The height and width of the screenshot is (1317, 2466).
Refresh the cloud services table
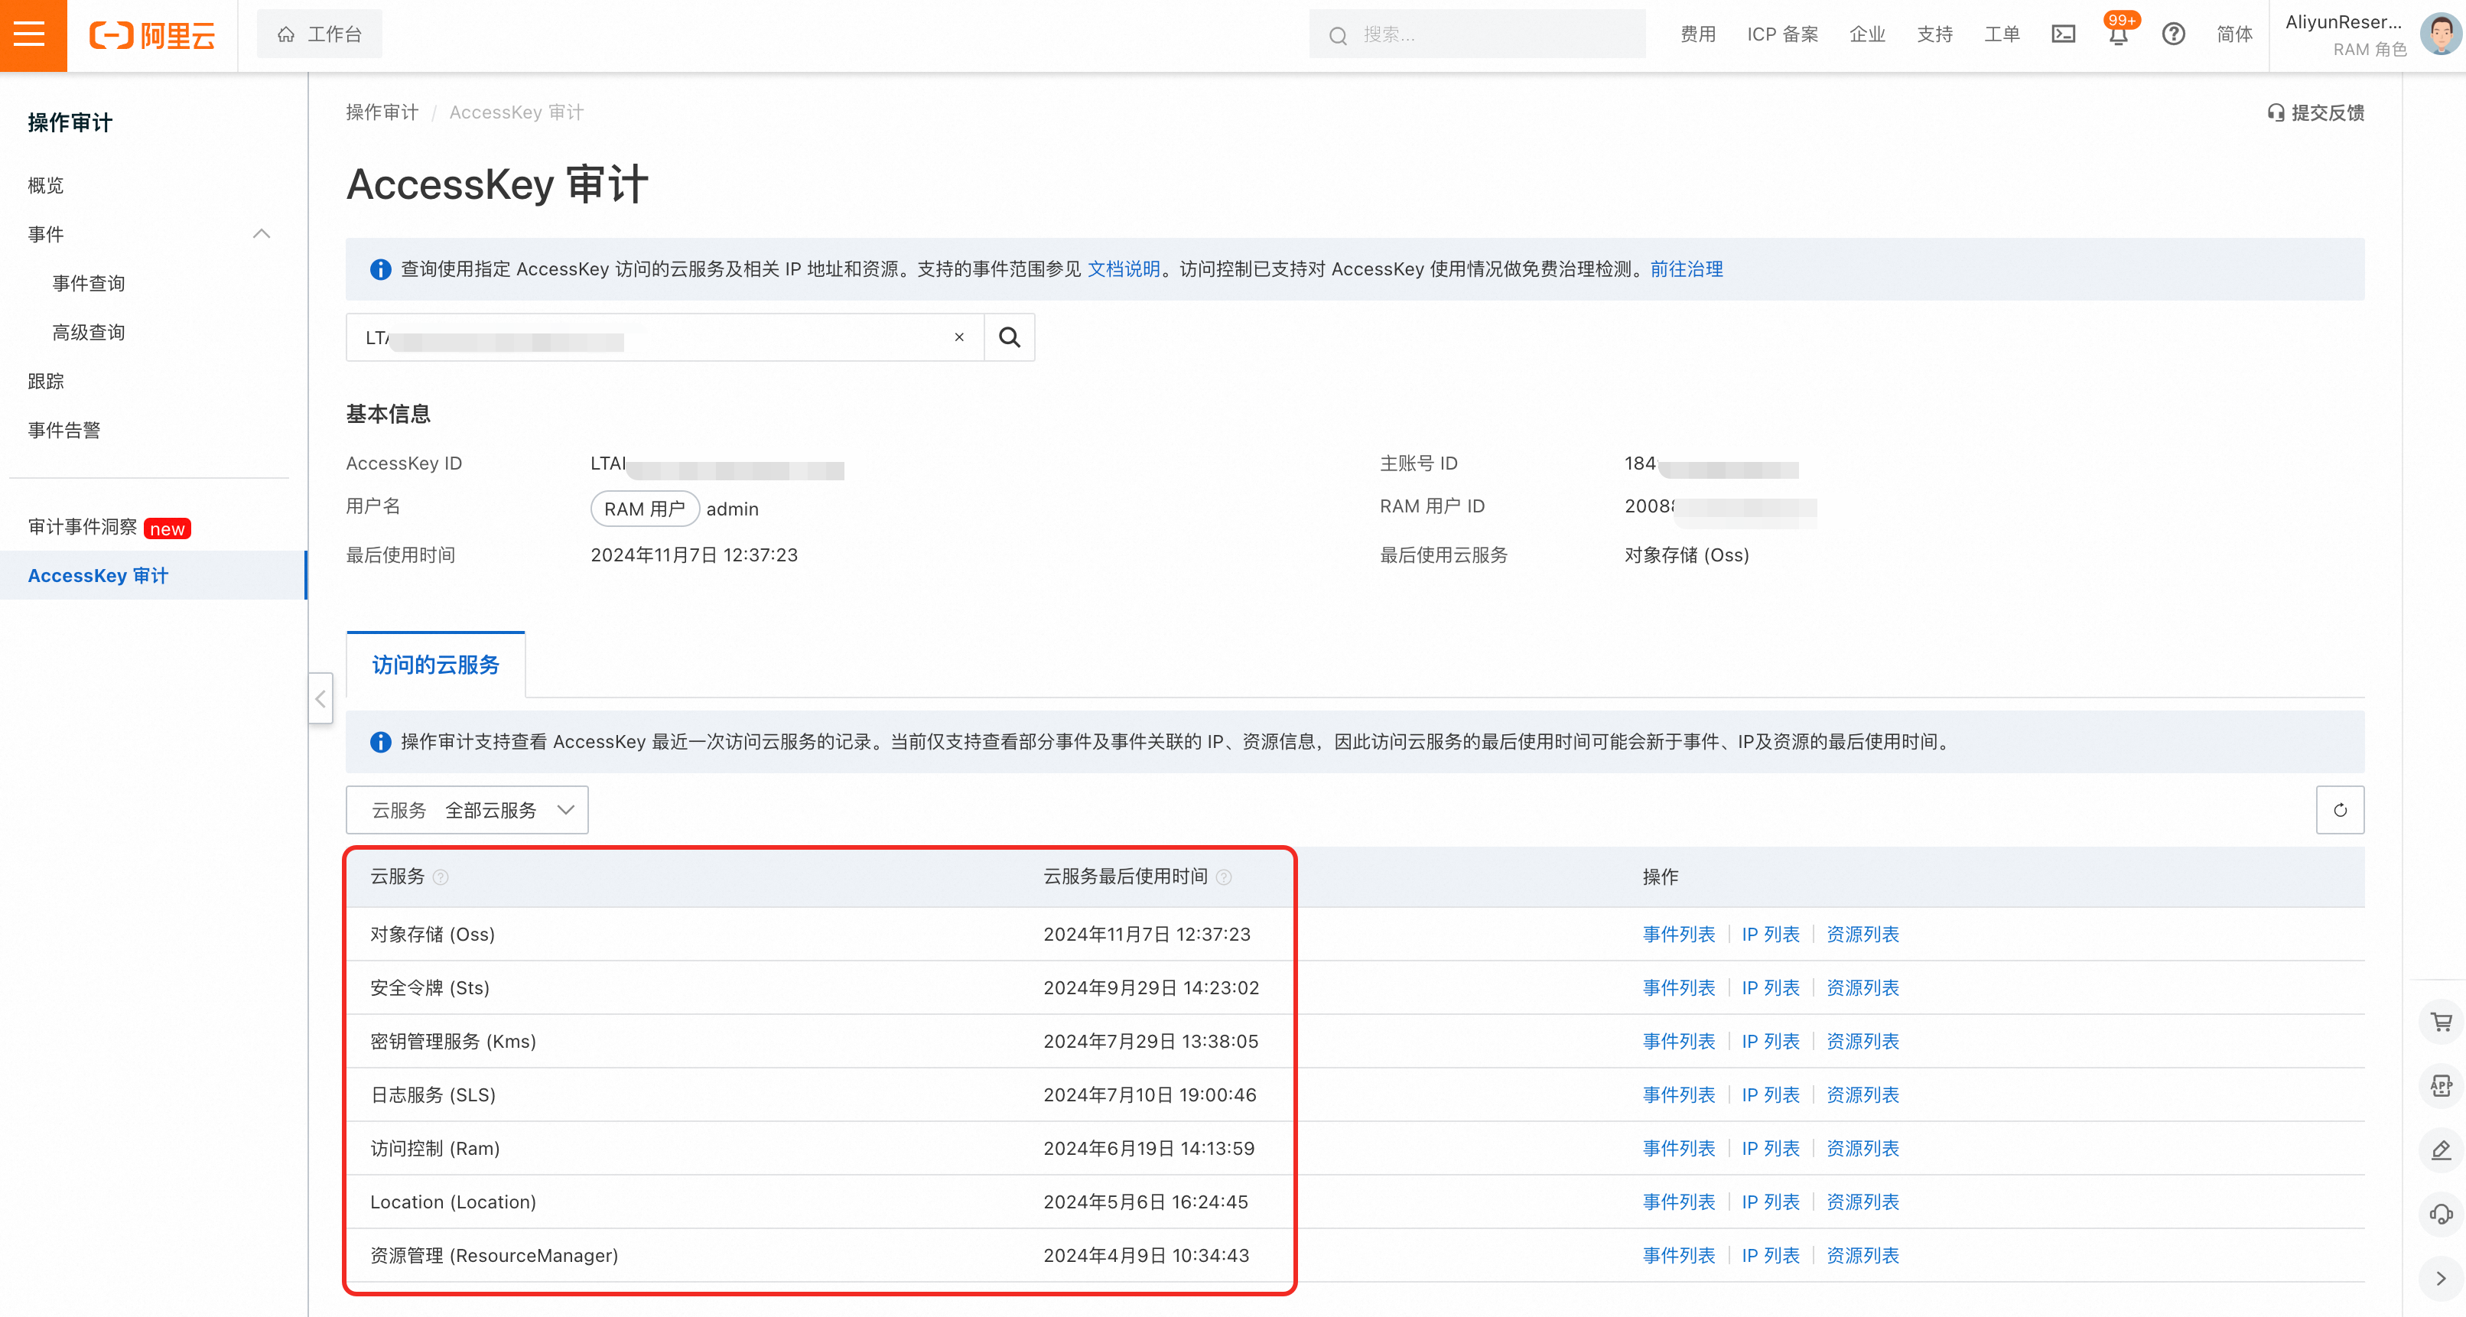tap(2340, 810)
